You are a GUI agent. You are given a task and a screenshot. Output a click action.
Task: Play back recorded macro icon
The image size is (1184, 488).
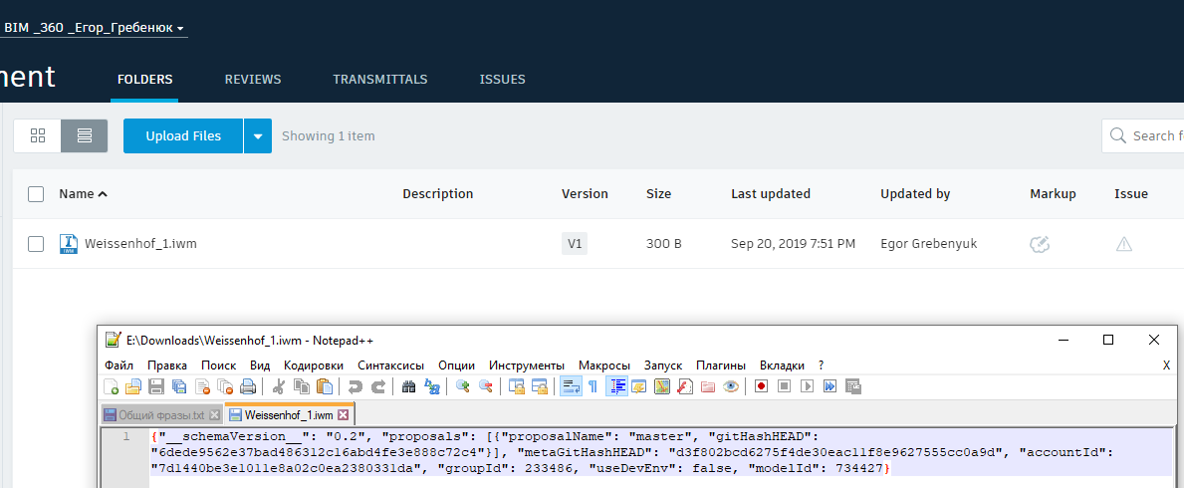pyautogui.click(x=808, y=386)
